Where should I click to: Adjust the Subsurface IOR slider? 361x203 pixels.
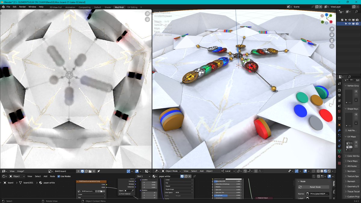227,181
